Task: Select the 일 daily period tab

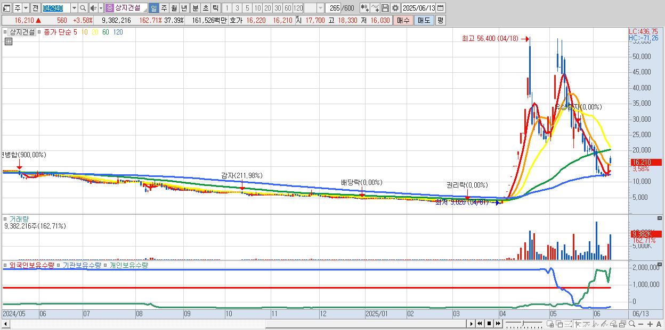Action: click(153, 8)
